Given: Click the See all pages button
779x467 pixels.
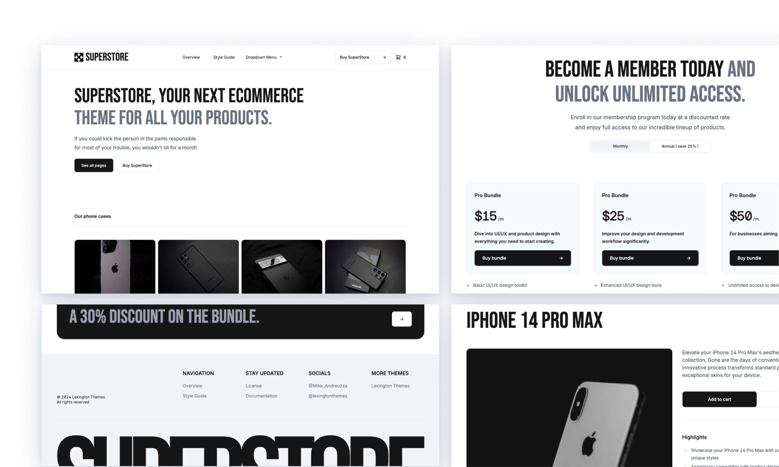Looking at the screenshot, I should pos(93,165).
